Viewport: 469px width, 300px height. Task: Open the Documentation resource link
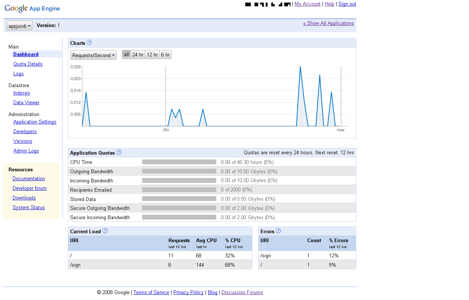pos(29,179)
